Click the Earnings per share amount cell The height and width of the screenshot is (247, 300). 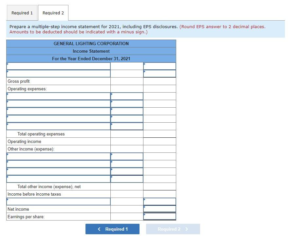(159, 217)
